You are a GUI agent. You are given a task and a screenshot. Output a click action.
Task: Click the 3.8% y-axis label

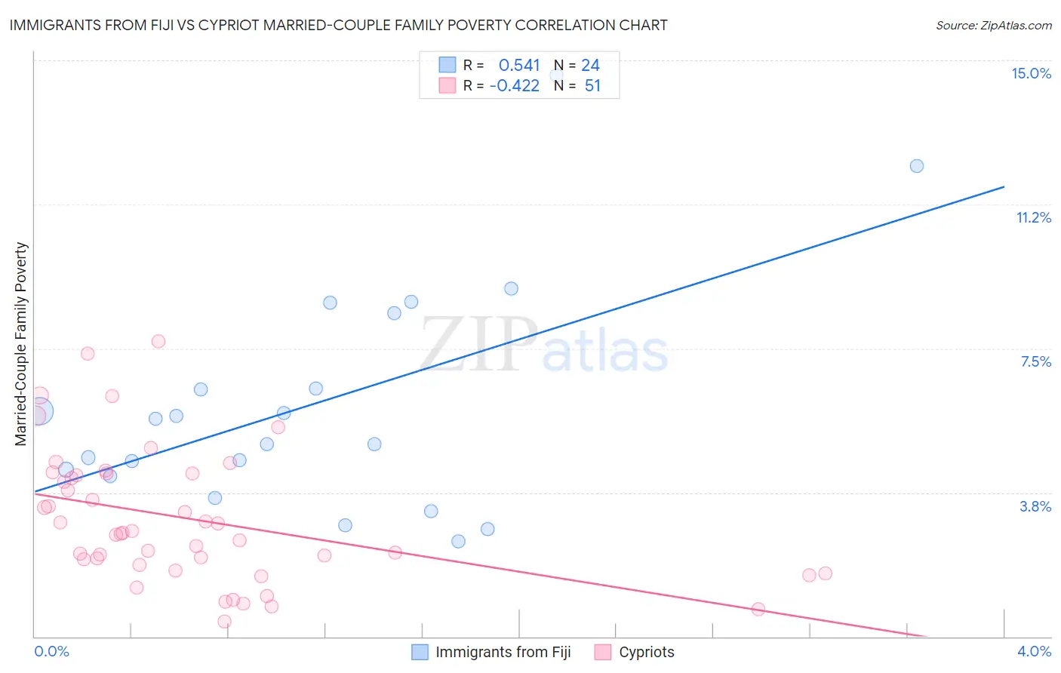click(1035, 506)
